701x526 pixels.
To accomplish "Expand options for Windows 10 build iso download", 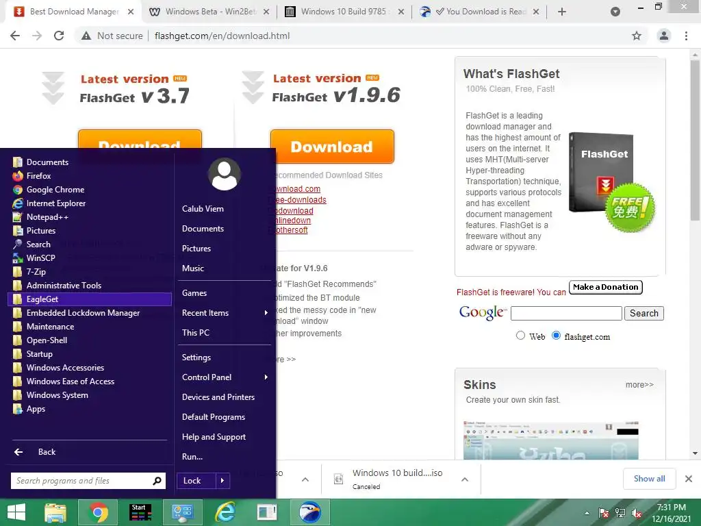I will point(465,479).
